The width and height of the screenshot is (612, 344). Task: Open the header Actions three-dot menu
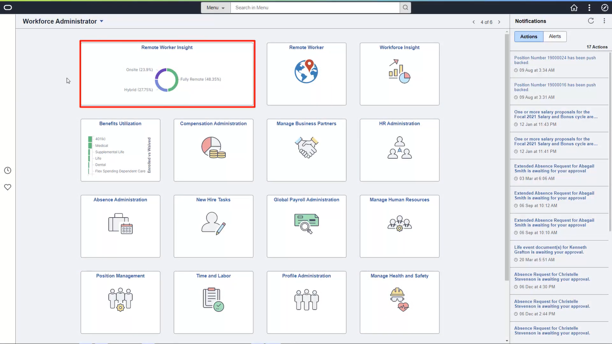[x=589, y=8]
